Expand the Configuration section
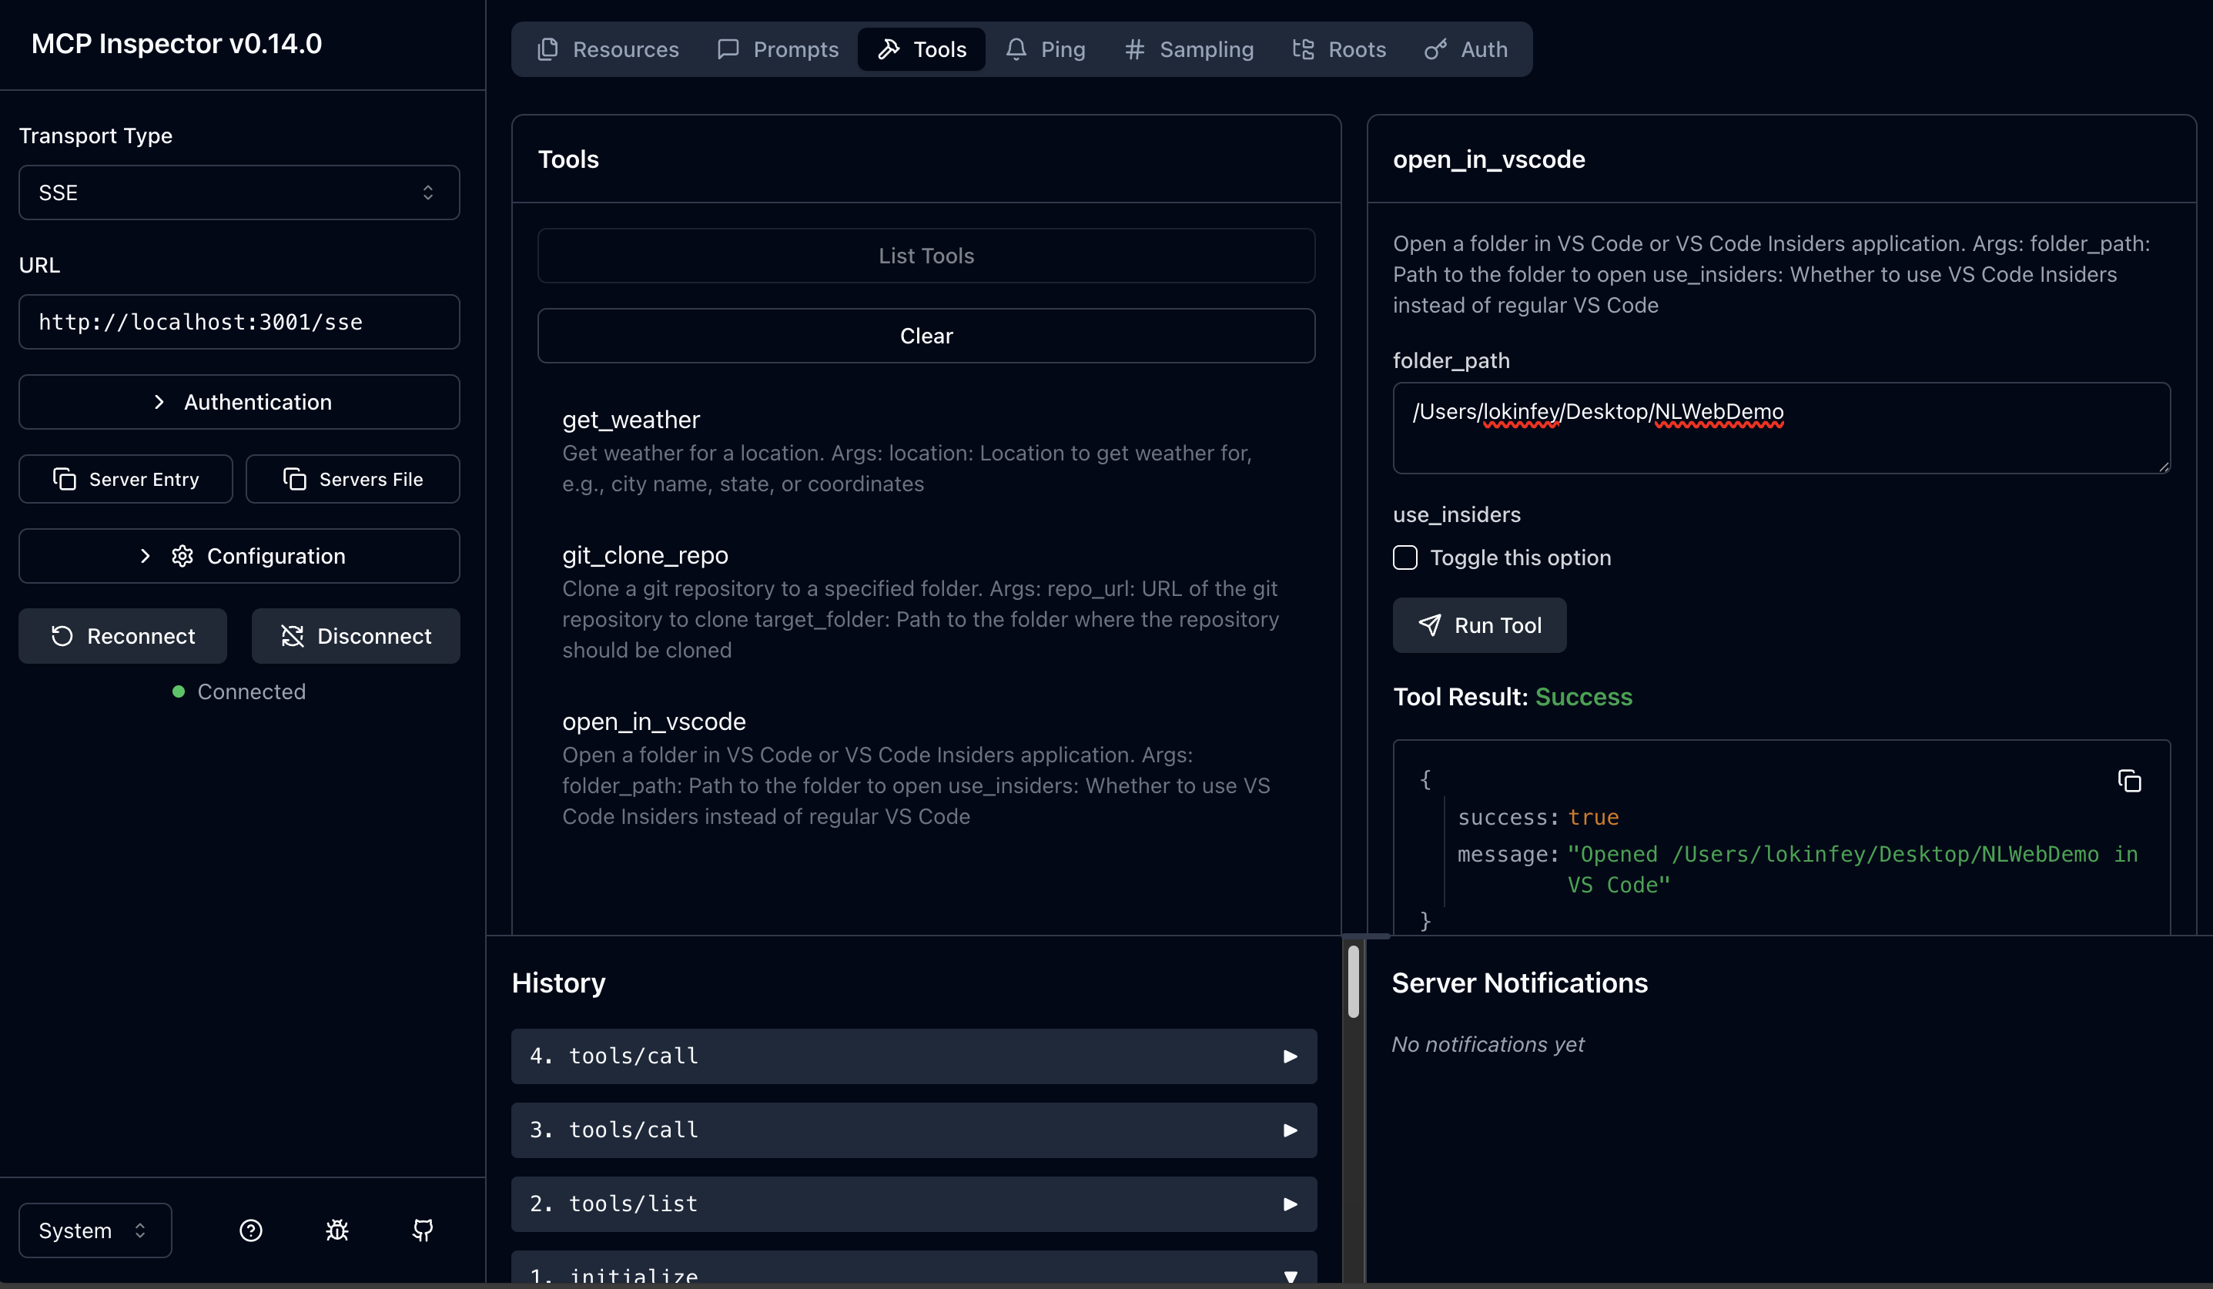This screenshot has height=1289, width=2213. pos(239,556)
